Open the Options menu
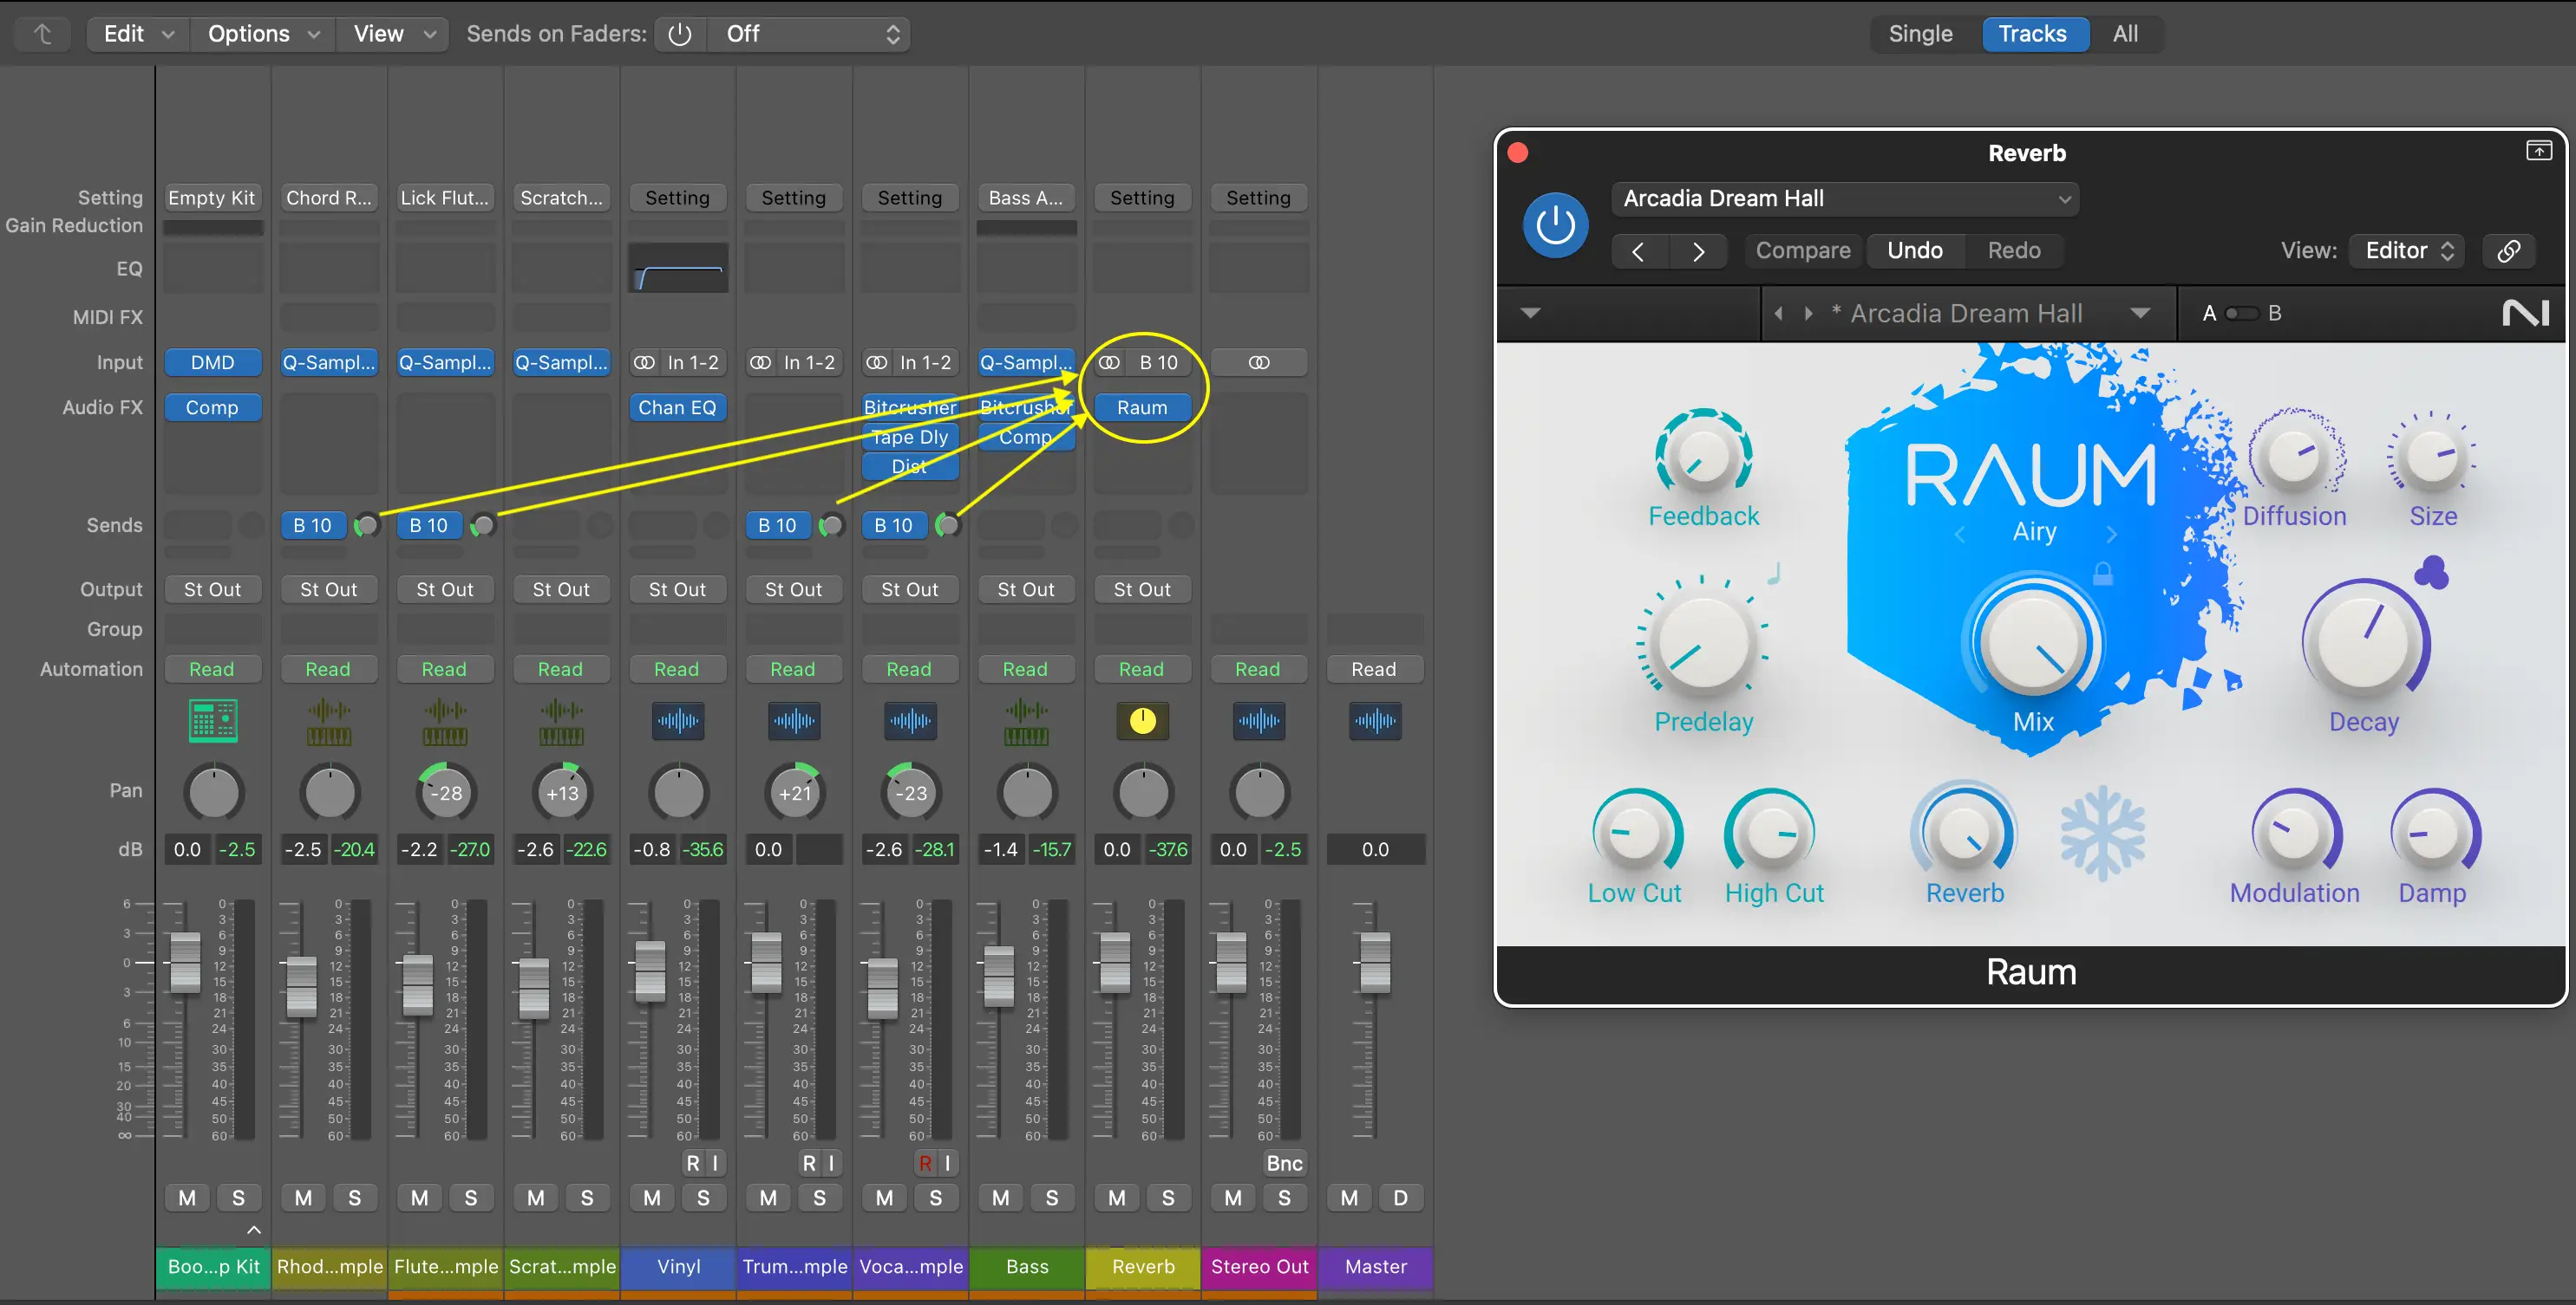2576x1305 pixels. [262, 34]
